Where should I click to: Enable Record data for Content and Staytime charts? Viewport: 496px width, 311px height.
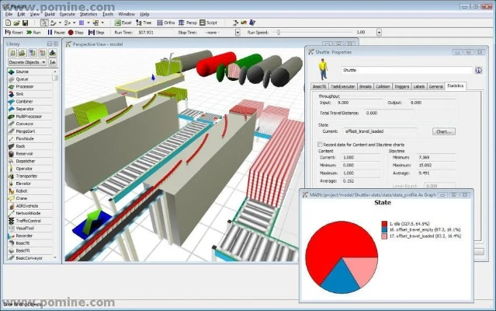click(321, 145)
